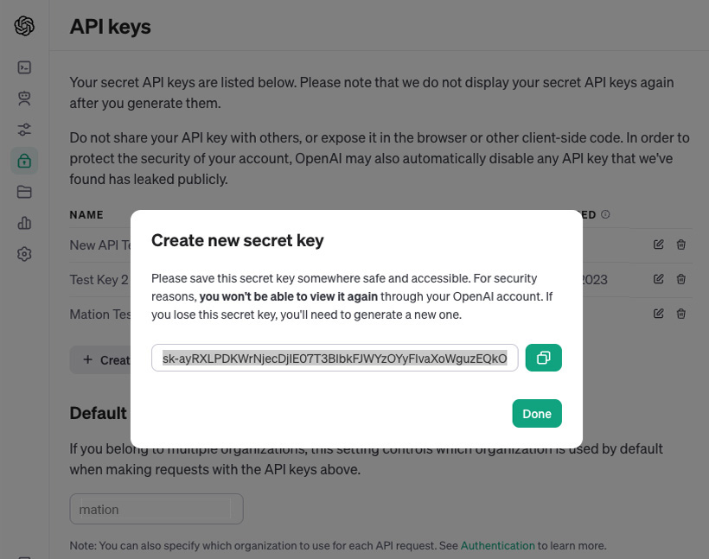Open the Assistants robot icon in sidebar
The width and height of the screenshot is (709, 559).
click(x=24, y=98)
